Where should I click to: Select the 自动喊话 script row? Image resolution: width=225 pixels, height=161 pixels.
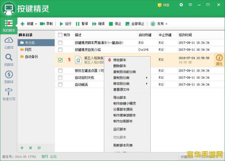pos(140,84)
